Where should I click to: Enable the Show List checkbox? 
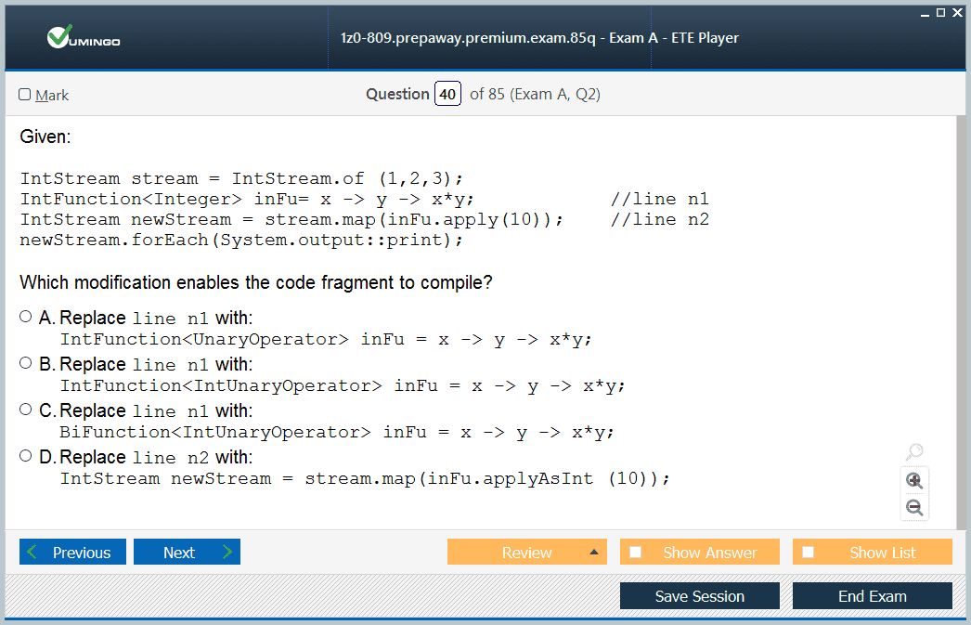(x=809, y=553)
